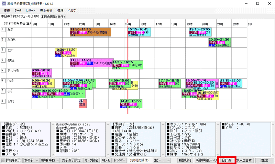The width and height of the screenshot is (275, 164).
Task: Open the 女の子 dropdown
Action: point(30,160)
